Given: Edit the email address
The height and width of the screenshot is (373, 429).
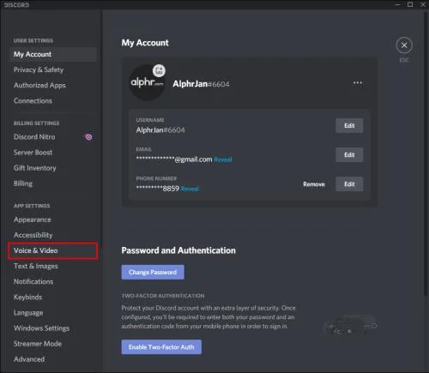Looking at the screenshot, I should point(349,155).
